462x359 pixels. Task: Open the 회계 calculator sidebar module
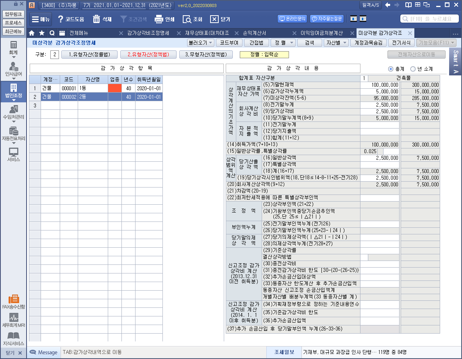tap(14, 48)
